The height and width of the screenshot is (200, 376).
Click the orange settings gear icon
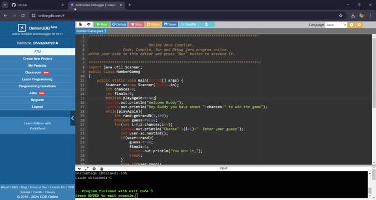[x=359, y=24]
